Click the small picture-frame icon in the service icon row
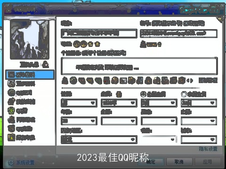 pos(123,81)
